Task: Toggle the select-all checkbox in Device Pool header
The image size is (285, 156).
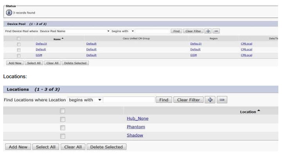Action: pyautogui.click(x=18, y=38)
